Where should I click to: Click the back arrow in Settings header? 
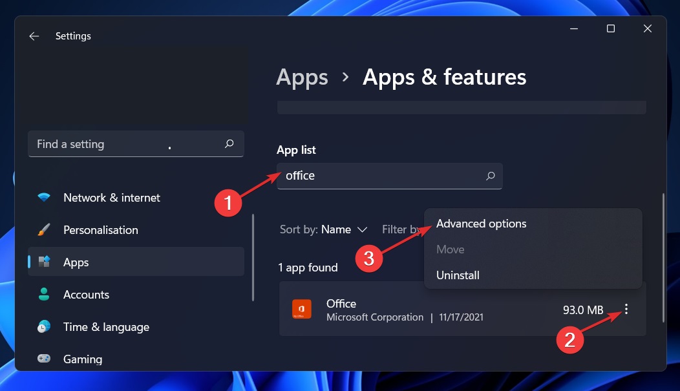[x=34, y=36]
